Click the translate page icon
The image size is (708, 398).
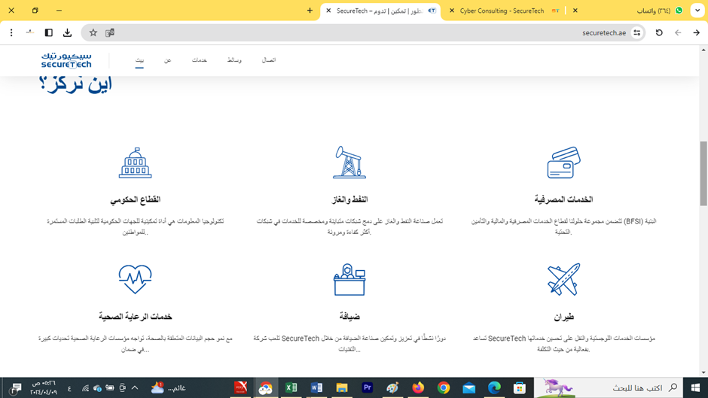tap(110, 32)
